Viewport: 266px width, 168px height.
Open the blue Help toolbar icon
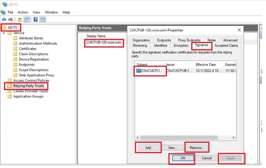(36, 19)
